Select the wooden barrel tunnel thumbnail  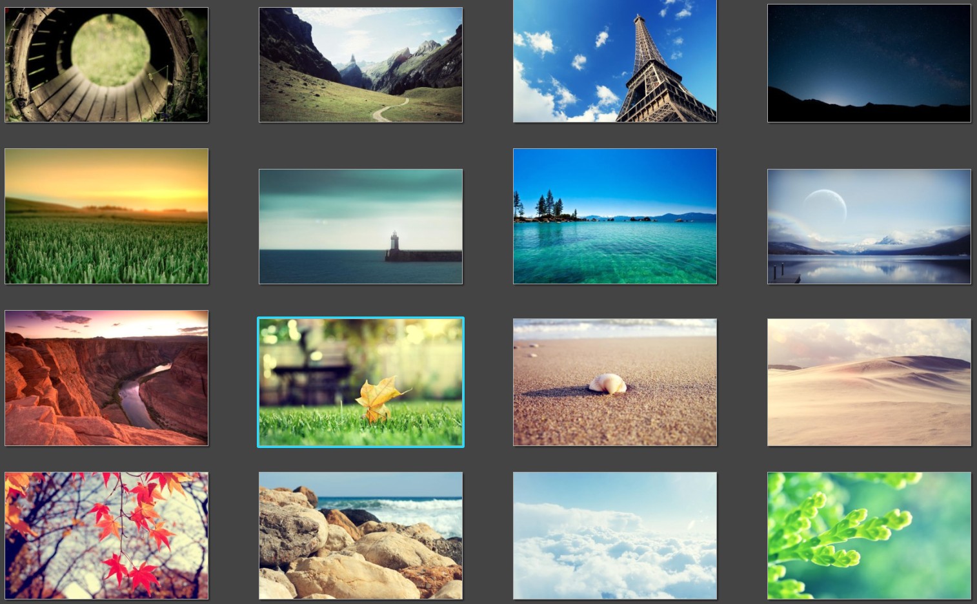[106, 64]
